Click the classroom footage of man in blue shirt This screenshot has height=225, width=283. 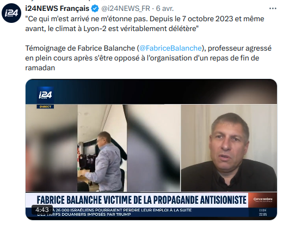[102, 148]
